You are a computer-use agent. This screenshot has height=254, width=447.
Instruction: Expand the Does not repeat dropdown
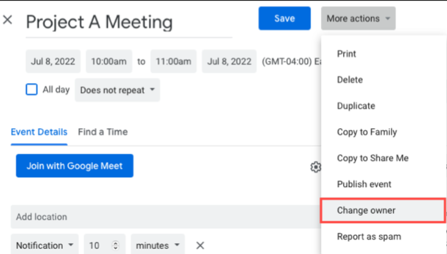pyautogui.click(x=117, y=90)
